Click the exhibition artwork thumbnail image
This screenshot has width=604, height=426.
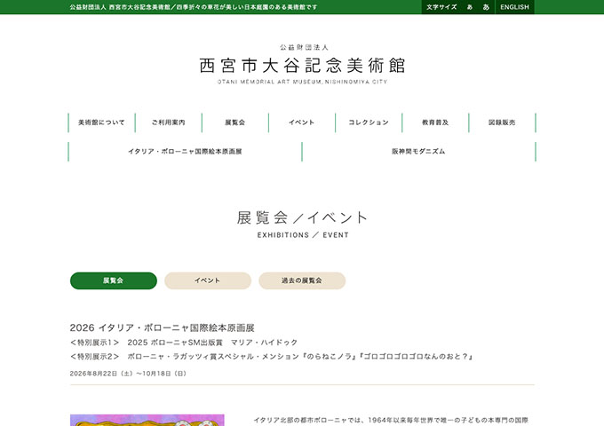pyautogui.click(x=147, y=420)
